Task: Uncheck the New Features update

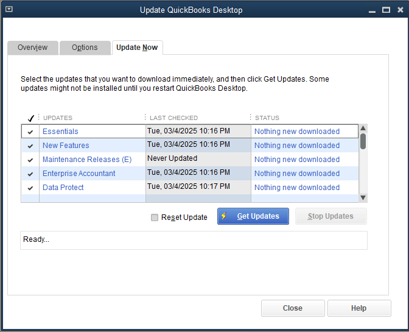Action: tap(30, 146)
